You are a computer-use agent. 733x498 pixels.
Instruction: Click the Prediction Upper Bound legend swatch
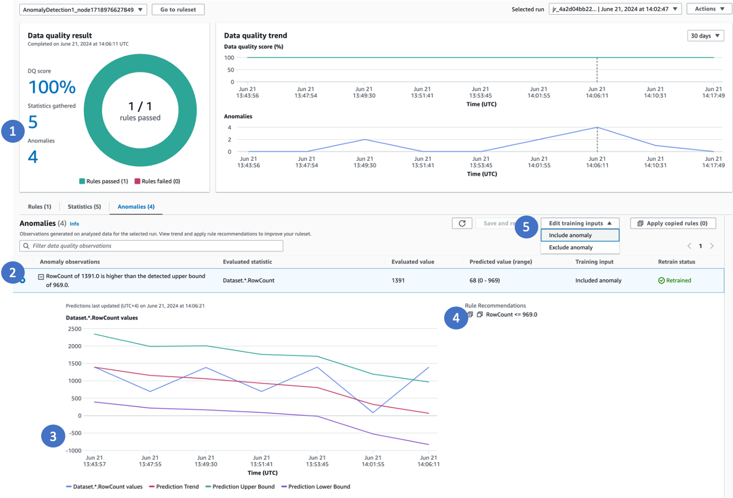coord(208,487)
